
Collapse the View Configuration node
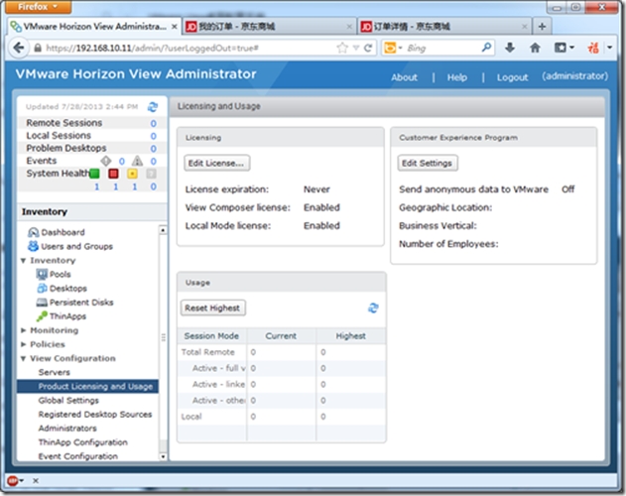tap(23, 359)
